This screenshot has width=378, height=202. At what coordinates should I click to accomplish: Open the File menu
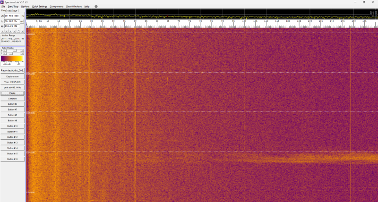tap(3, 7)
